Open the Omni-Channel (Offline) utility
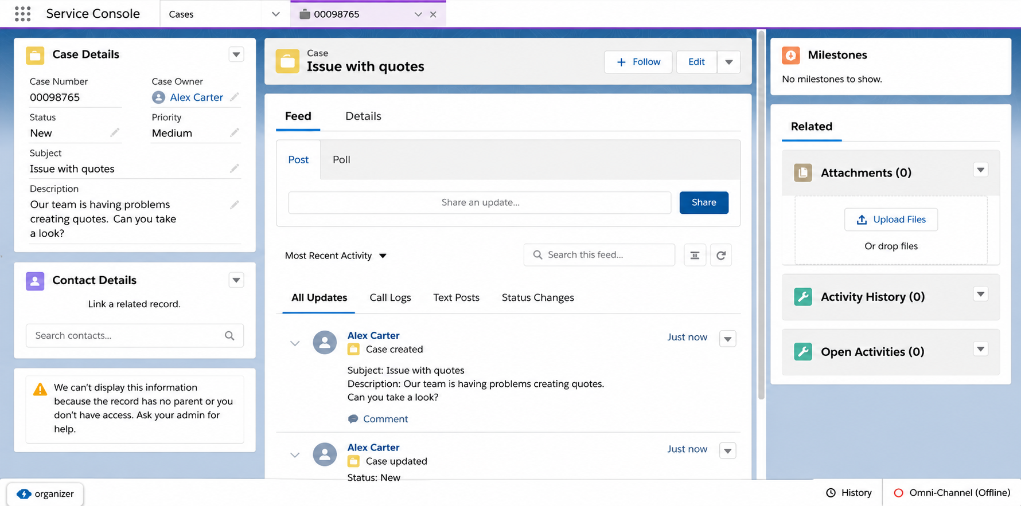This screenshot has width=1021, height=506. 952,493
